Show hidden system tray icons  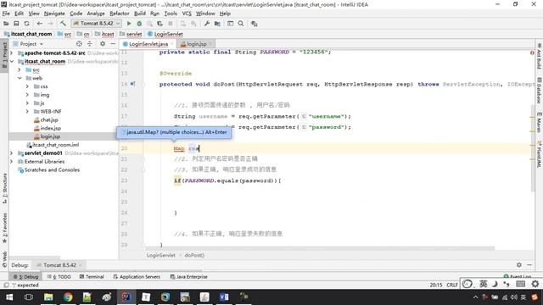pyautogui.click(x=475, y=297)
